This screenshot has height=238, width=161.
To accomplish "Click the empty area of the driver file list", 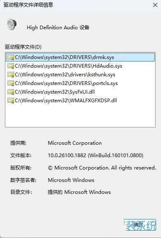I will tap(80, 115).
